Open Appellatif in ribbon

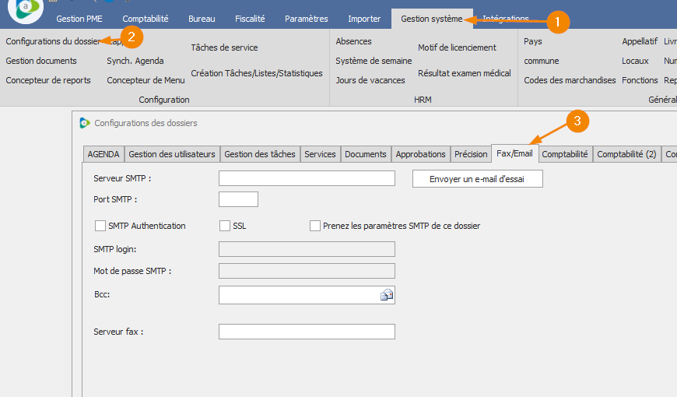(640, 41)
